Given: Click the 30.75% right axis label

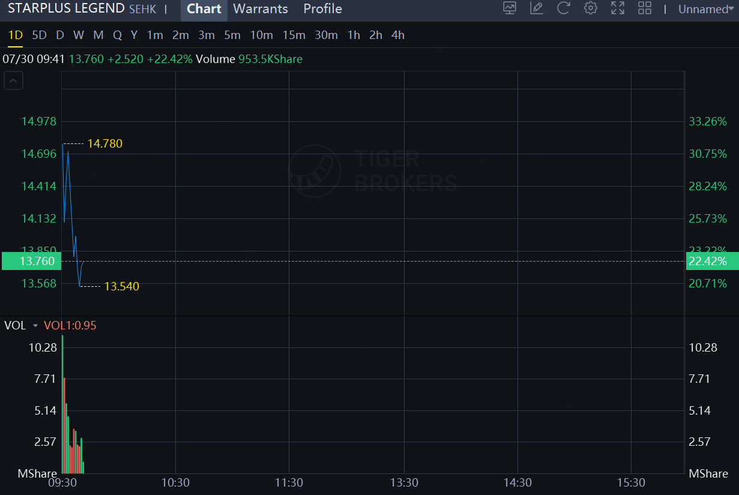Looking at the screenshot, I should pyautogui.click(x=708, y=154).
